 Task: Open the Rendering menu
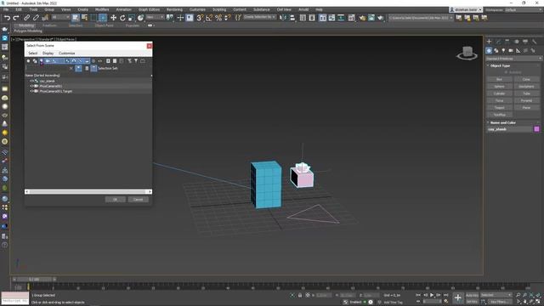click(x=174, y=9)
